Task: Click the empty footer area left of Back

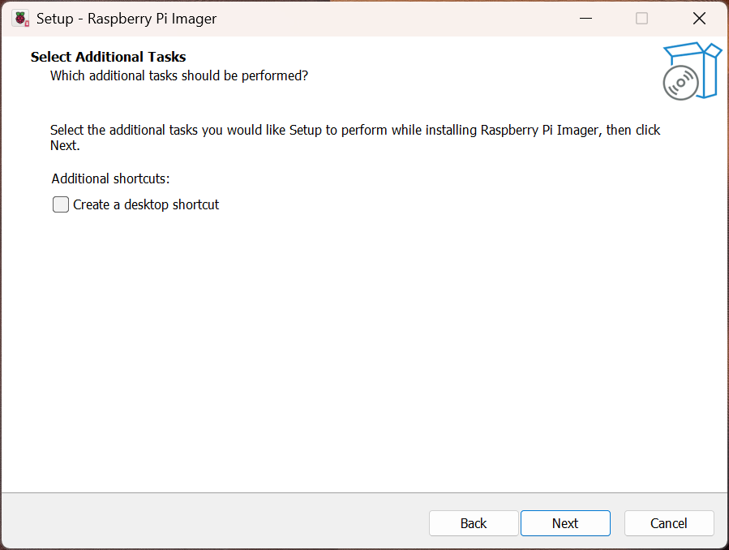Action: coord(211,523)
